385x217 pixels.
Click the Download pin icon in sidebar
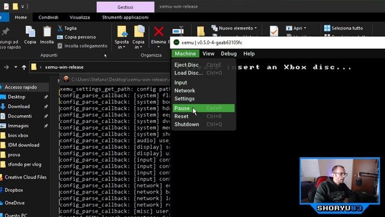[46, 107]
